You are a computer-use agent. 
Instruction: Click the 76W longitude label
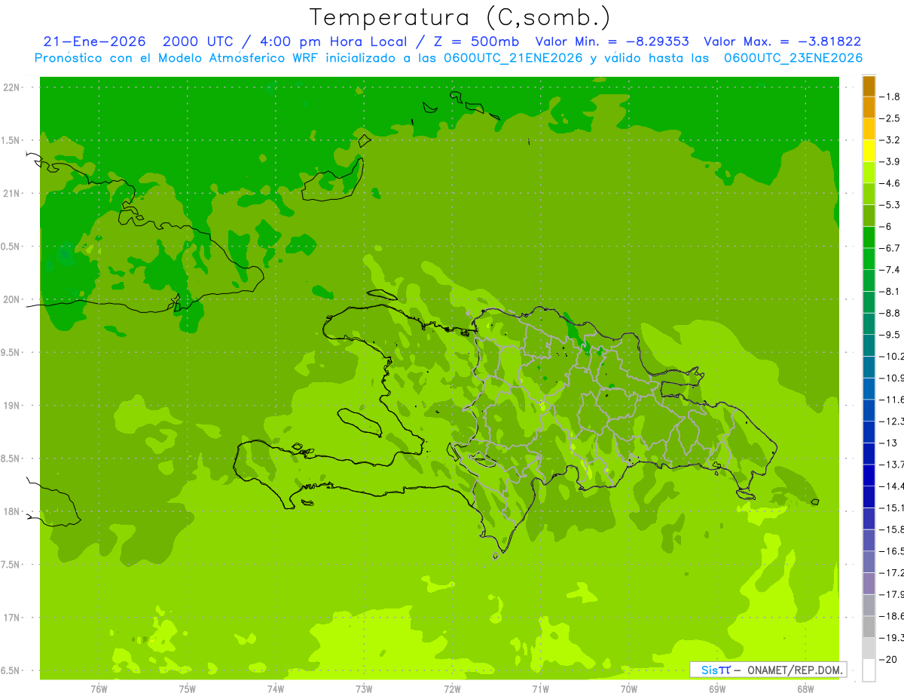(99, 689)
